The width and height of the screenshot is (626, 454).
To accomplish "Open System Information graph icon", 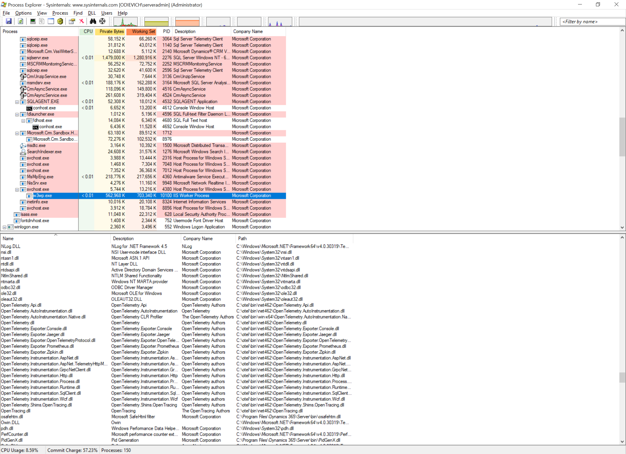I will 33,21.
